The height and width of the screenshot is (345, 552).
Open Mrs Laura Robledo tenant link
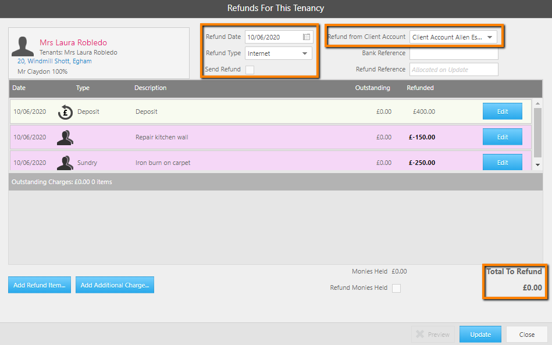point(73,42)
